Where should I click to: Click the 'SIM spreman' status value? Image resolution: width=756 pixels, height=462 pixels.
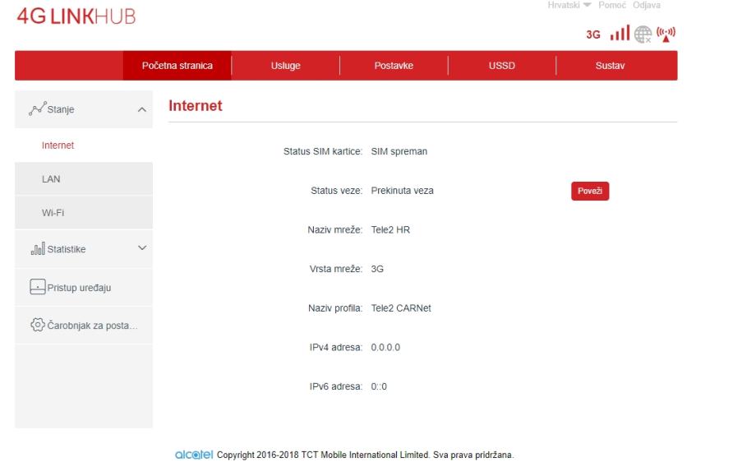399,151
